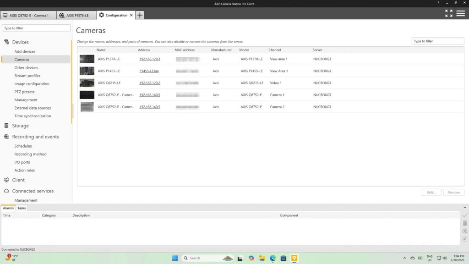Screen dimensions: 469x264
Task: Sort cameras by Name column header
Action: click(101, 50)
